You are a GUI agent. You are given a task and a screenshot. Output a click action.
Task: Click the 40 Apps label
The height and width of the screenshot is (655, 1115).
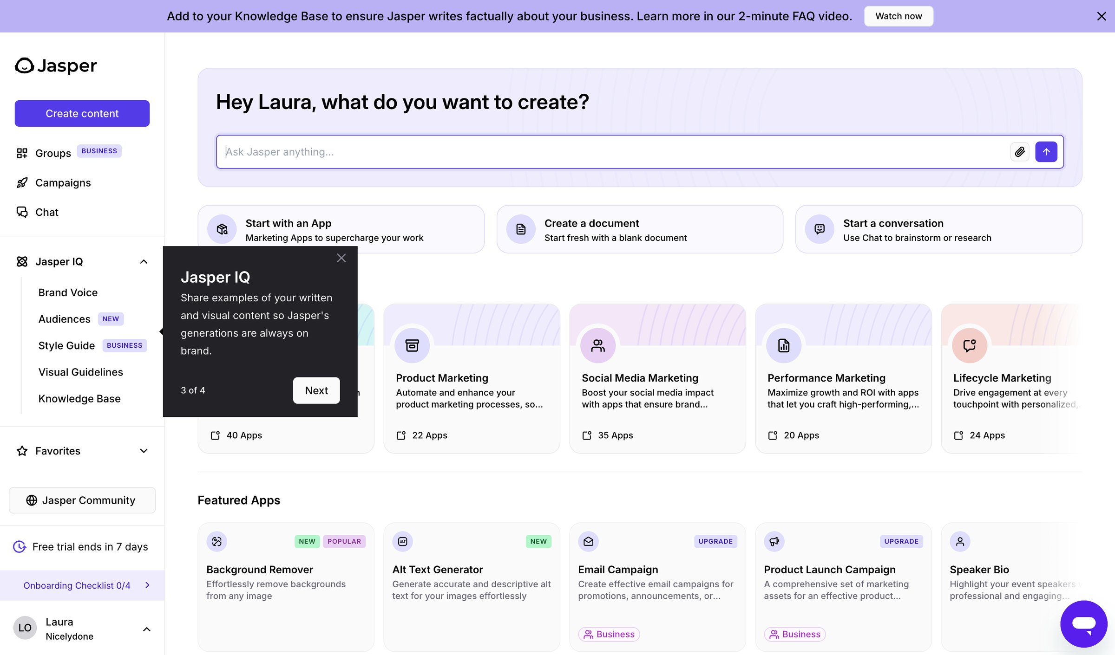tap(244, 435)
